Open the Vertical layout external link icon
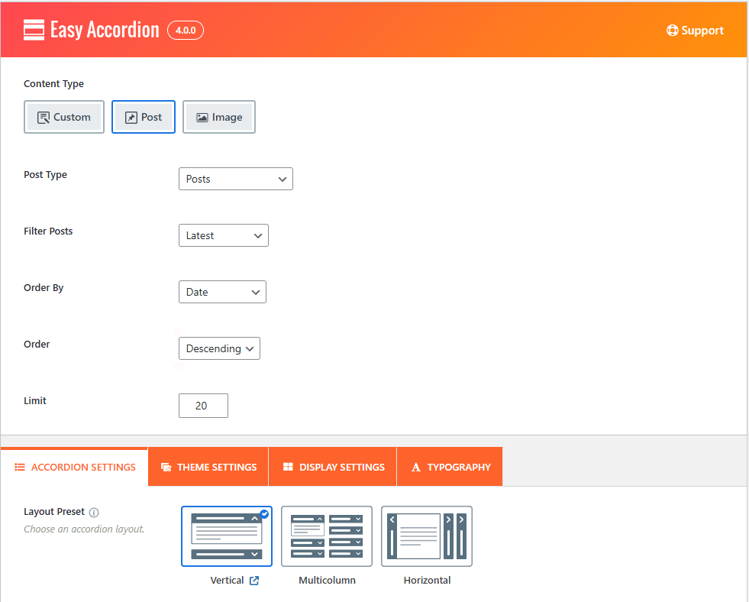The width and height of the screenshot is (749, 602). (x=254, y=581)
